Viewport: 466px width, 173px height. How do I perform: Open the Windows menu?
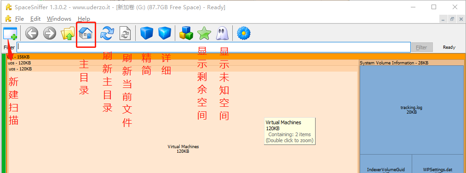(x=59, y=19)
